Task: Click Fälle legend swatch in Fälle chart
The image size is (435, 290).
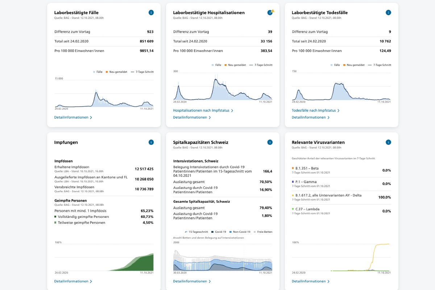Action: click(94, 72)
